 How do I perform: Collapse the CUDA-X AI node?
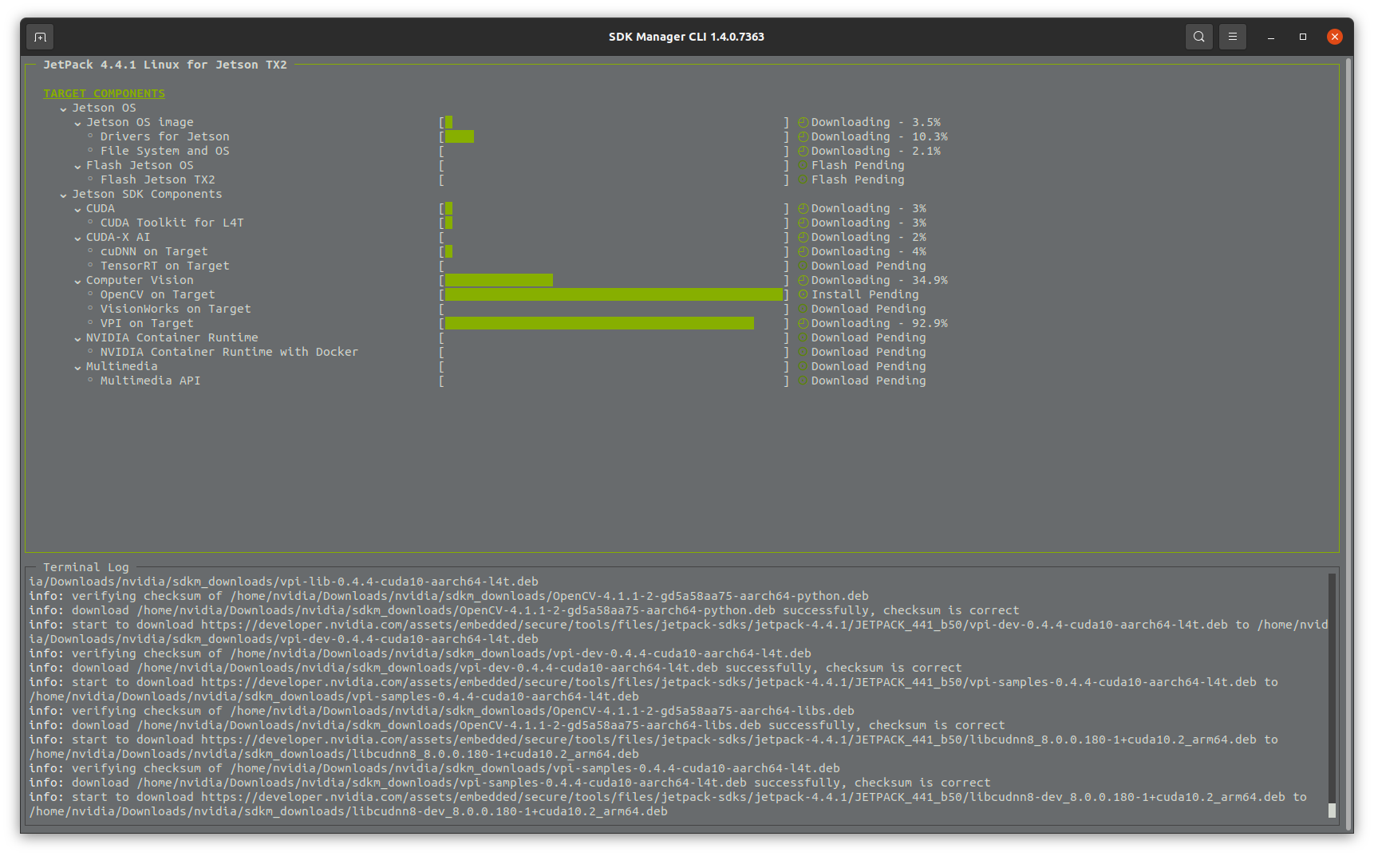77,239
